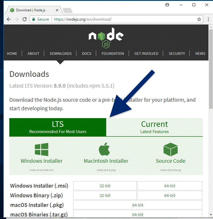This screenshot has height=219, width=213.
Task: Click the browser back arrow
Action: pos(9,19)
